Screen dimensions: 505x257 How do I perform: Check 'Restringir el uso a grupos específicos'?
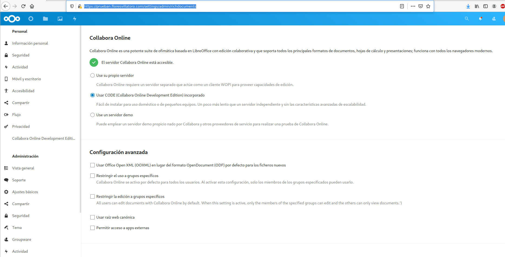[x=93, y=176]
